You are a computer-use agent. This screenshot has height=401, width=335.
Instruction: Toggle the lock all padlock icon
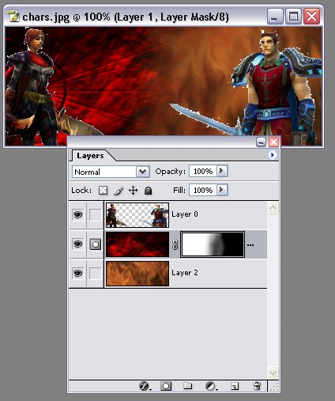148,191
